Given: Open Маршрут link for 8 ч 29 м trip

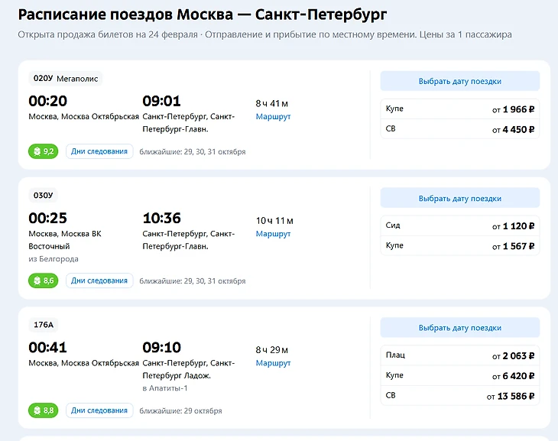Looking at the screenshot, I should click(x=273, y=363).
